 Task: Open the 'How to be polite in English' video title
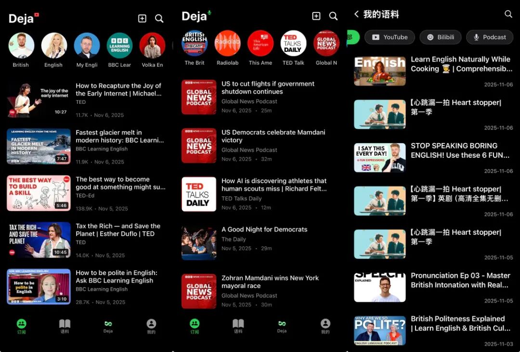pyautogui.click(x=117, y=277)
